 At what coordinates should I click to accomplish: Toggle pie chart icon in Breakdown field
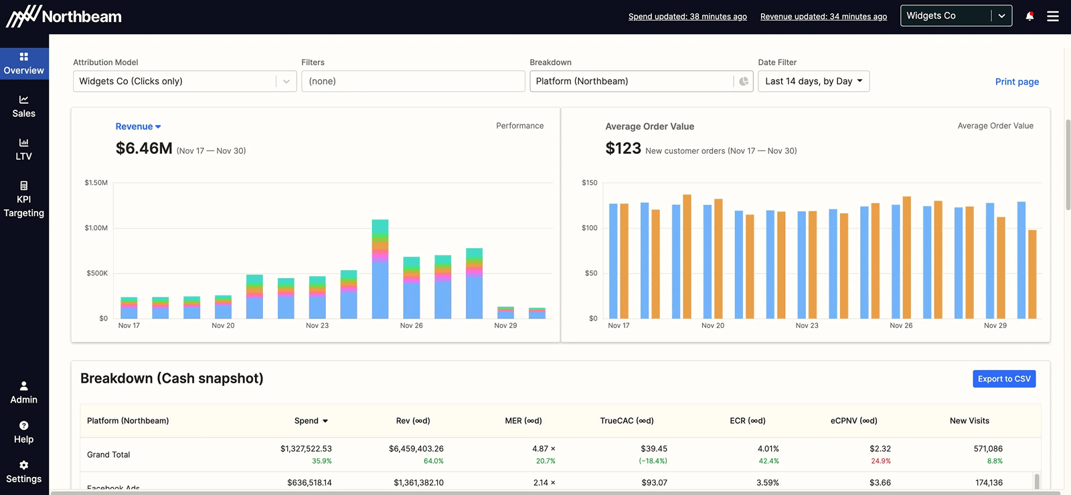click(744, 82)
